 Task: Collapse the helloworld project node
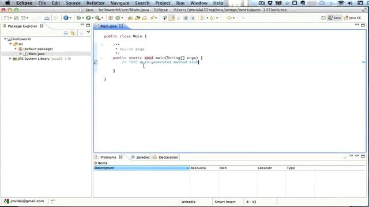click(5, 39)
